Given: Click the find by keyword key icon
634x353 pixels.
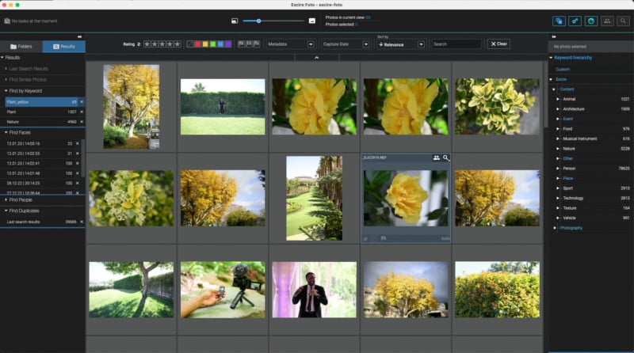Looking at the screenshot, I should (575, 21).
